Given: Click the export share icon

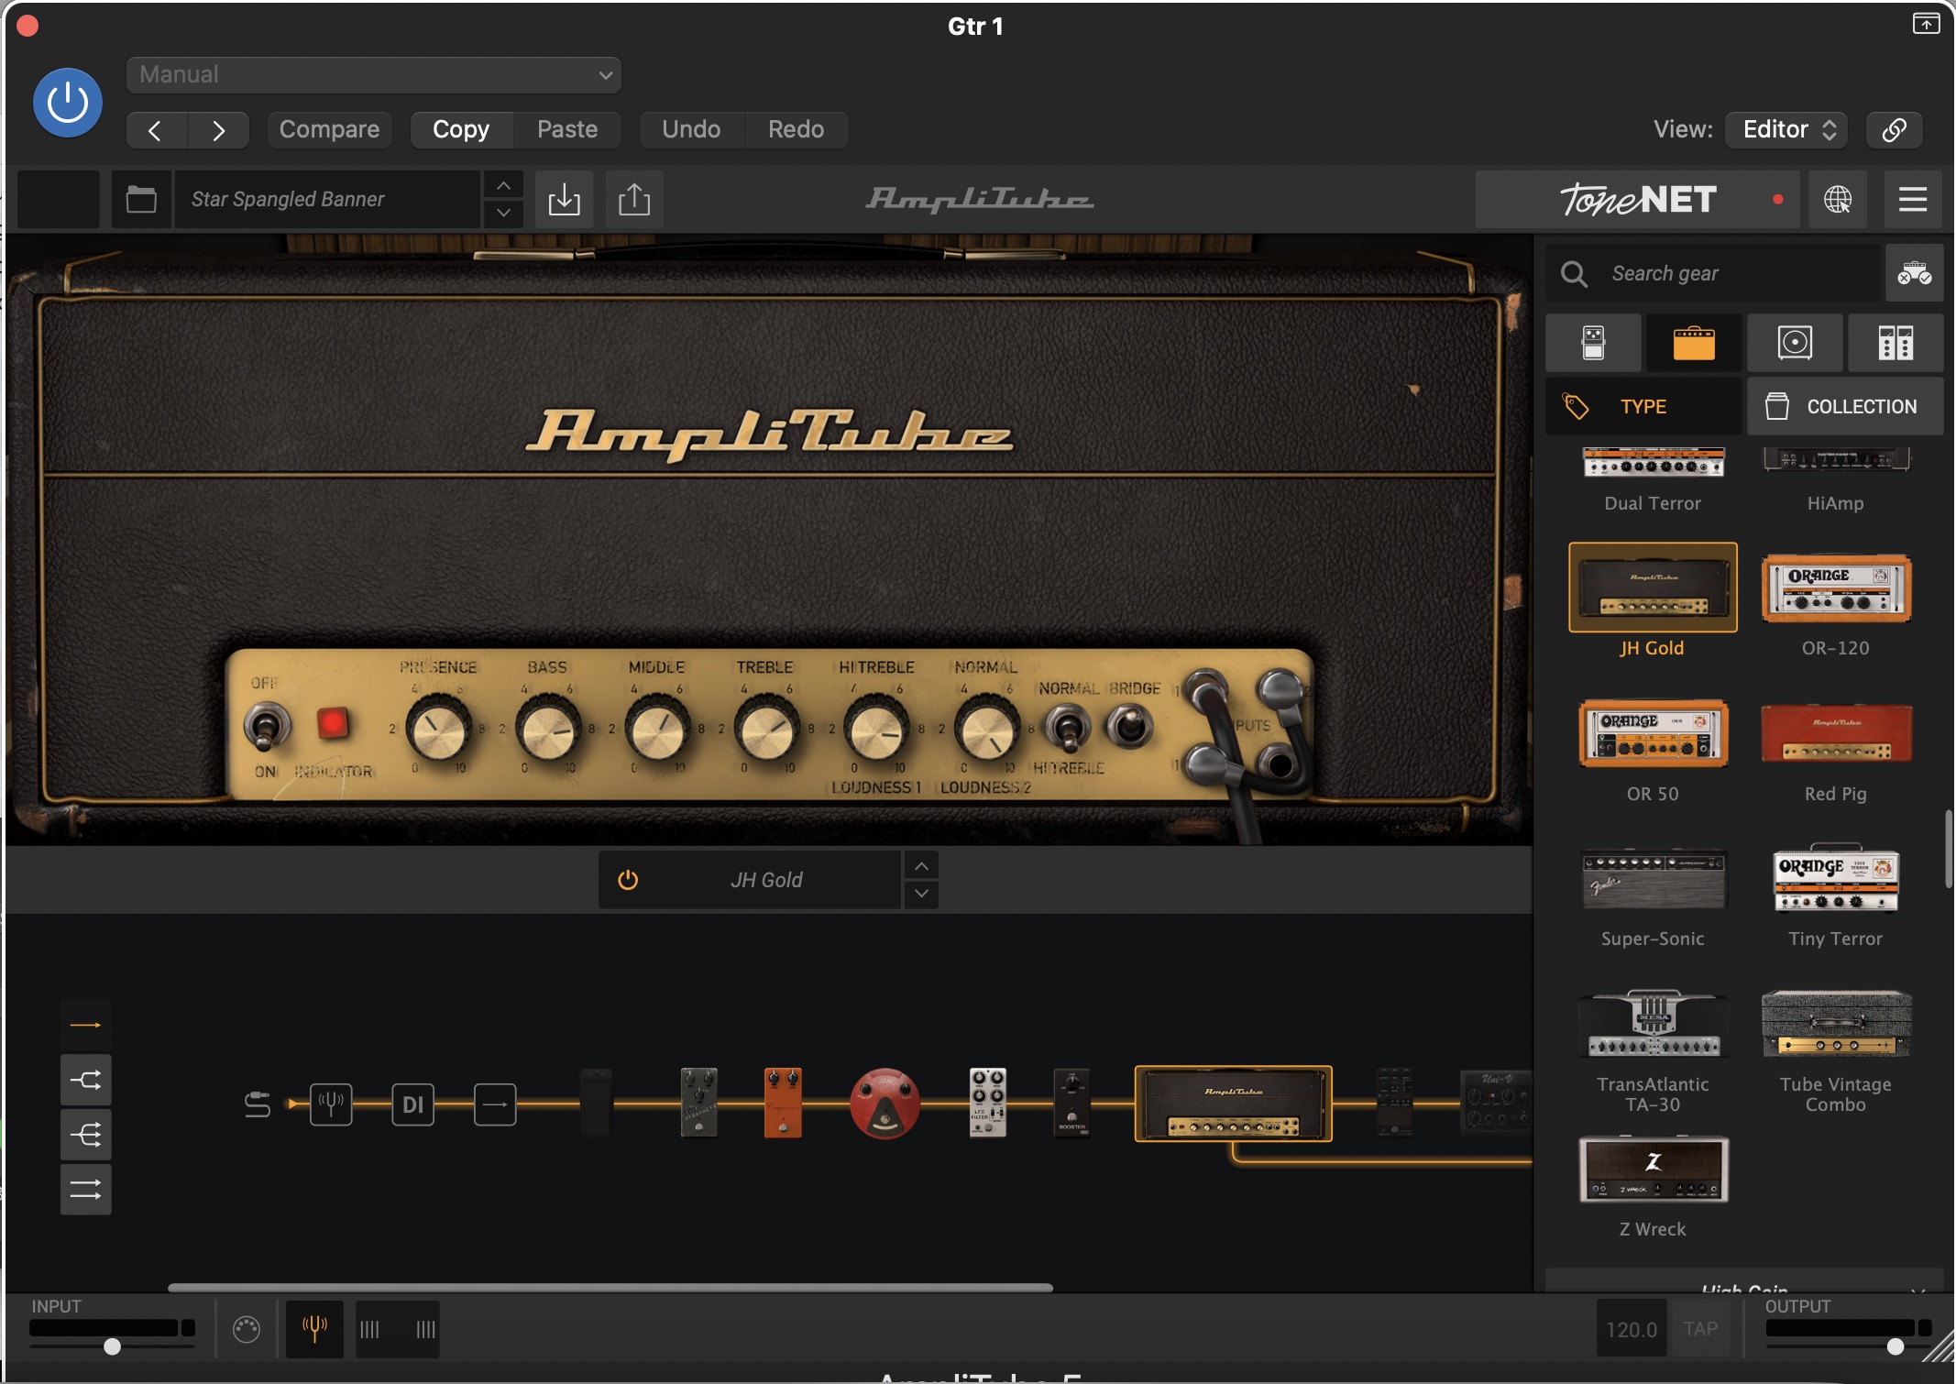Looking at the screenshot, I should pyautogui.click(x=634, y=199).
